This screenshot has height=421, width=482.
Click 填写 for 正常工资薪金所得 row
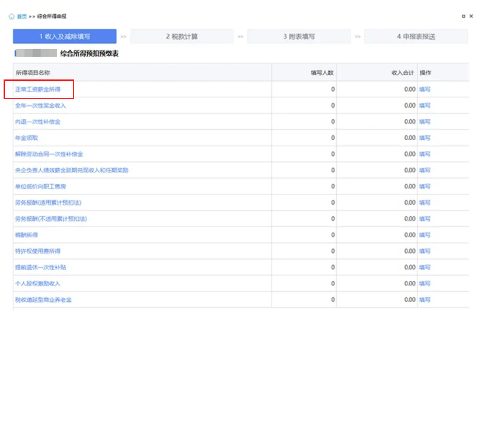pos(424,90)
